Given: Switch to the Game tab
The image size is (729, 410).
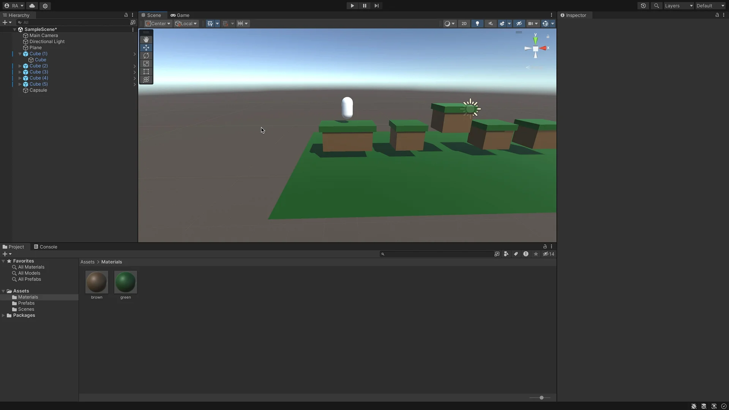Looking at the screenshot, I should pyautogui.click(x=180, y=15).
